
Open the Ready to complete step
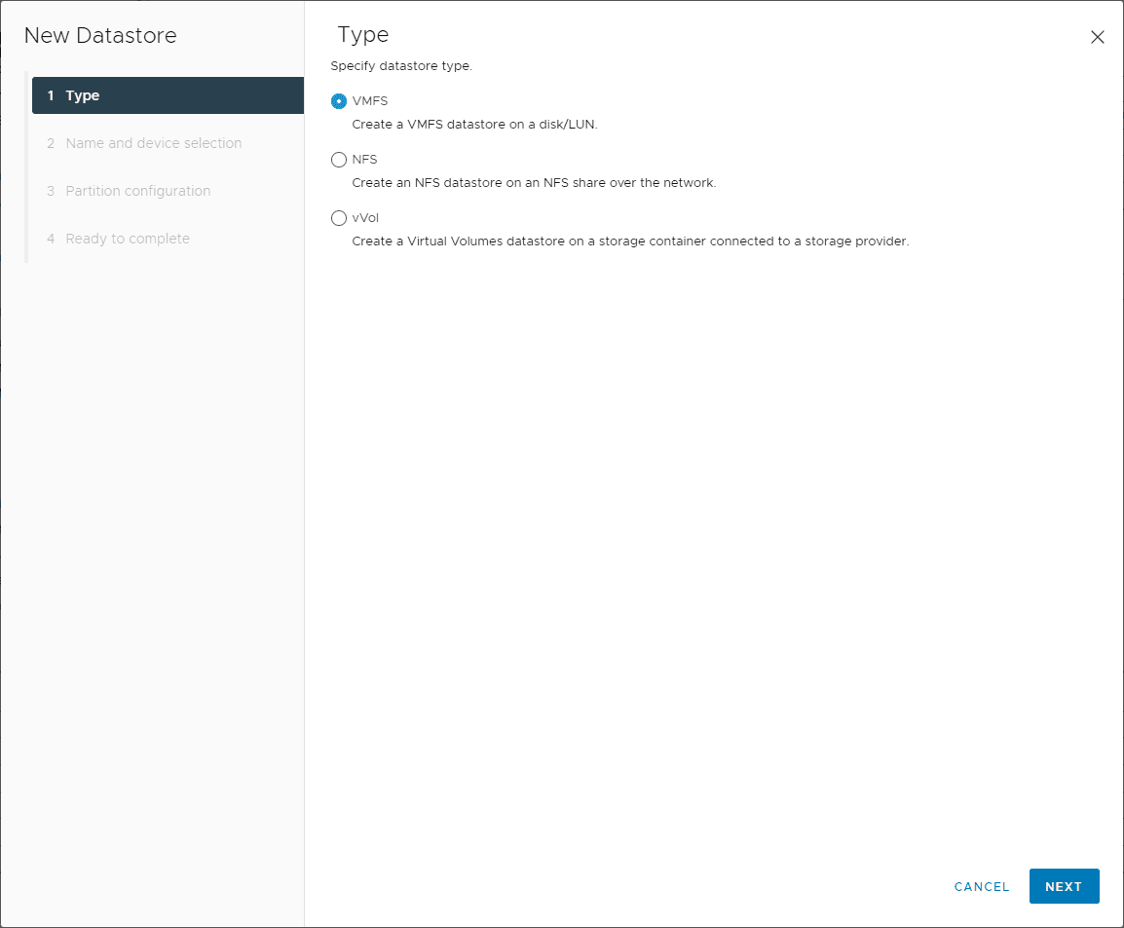(127, 239)
